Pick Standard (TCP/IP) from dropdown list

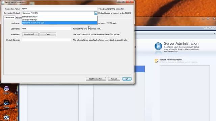click(59, 16)
